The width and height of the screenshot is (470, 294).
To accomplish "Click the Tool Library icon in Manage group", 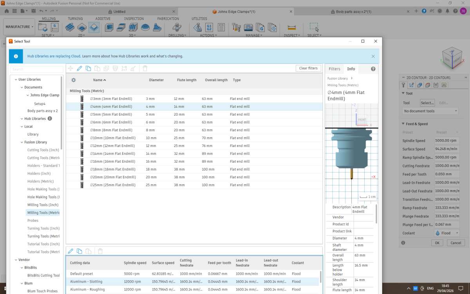I will tap(236, 27).
